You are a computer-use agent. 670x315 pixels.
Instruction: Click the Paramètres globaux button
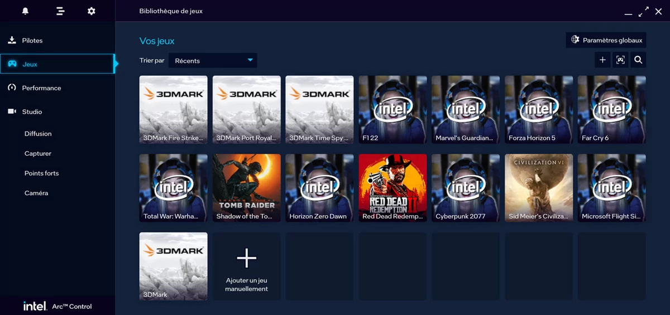tap(606, 40)
